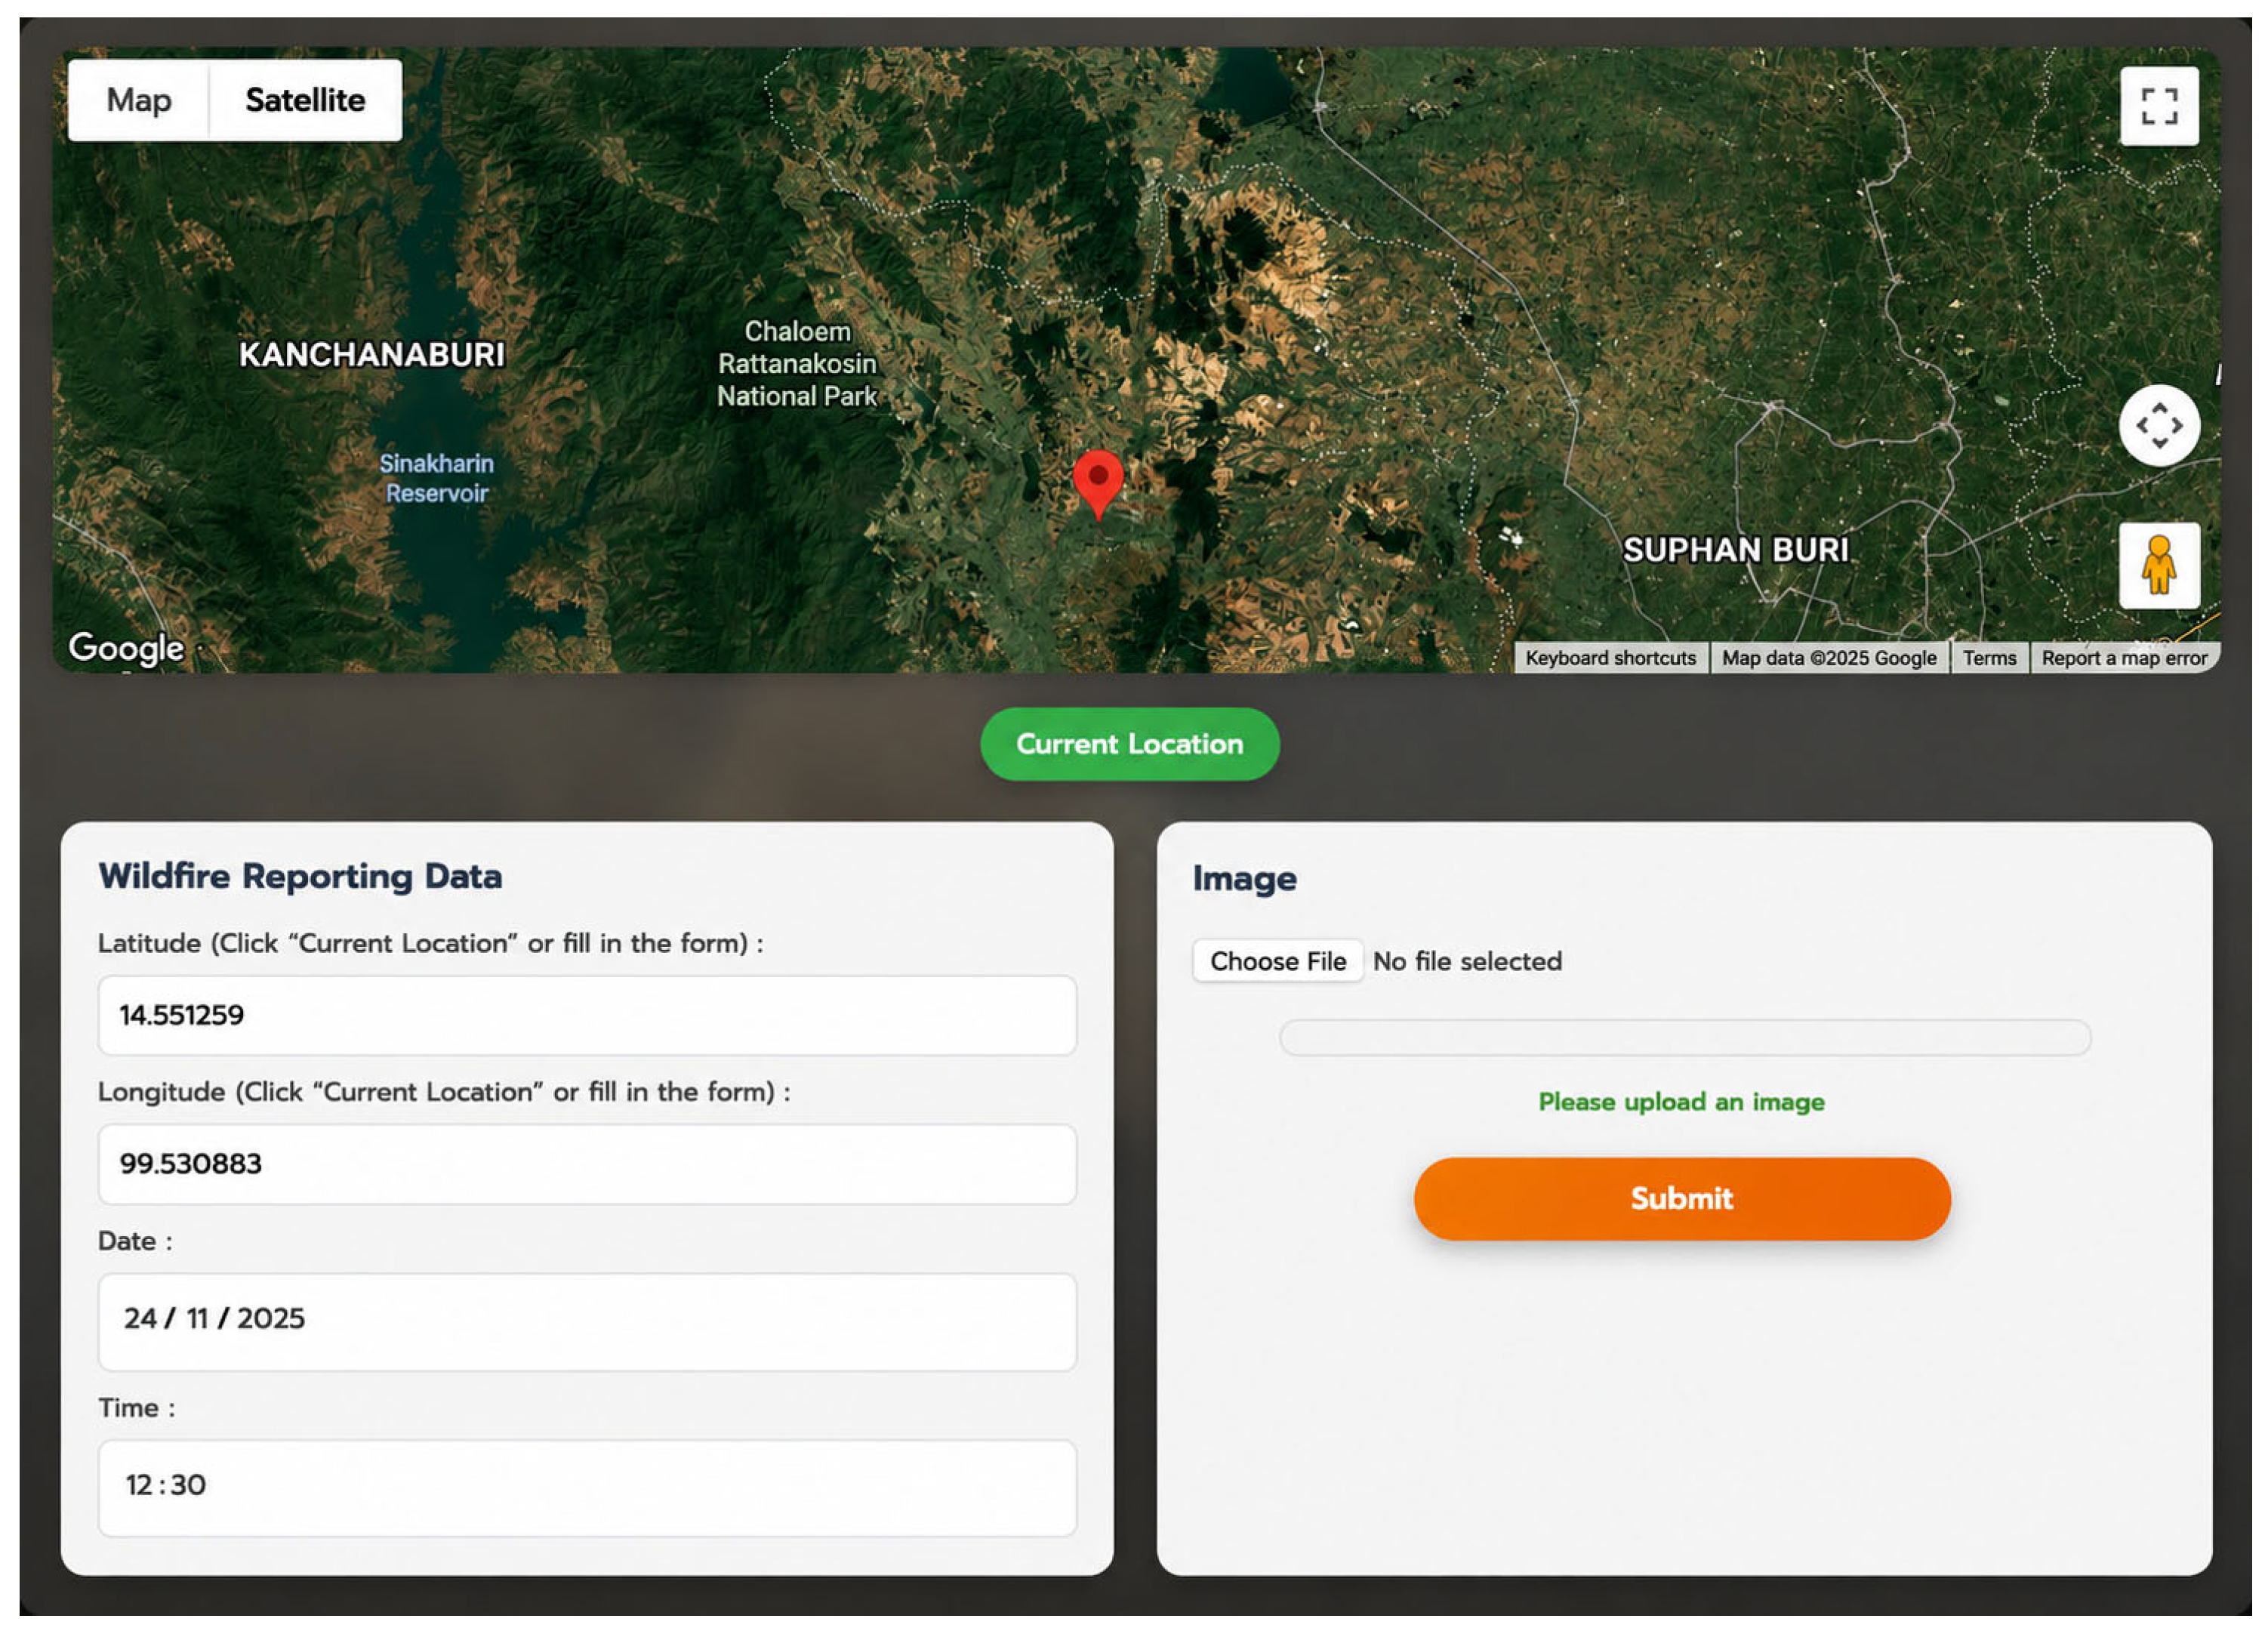Open the map Terms link
The height and width of the screenshot is (1634, 2268).
(1989, 658)
